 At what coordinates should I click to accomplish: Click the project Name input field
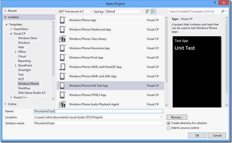pos(98,111)
